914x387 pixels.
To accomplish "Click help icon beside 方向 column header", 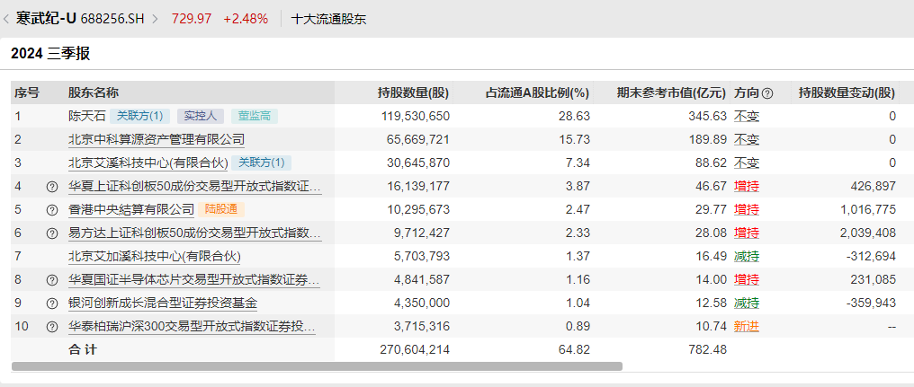I will coord(767,92).
